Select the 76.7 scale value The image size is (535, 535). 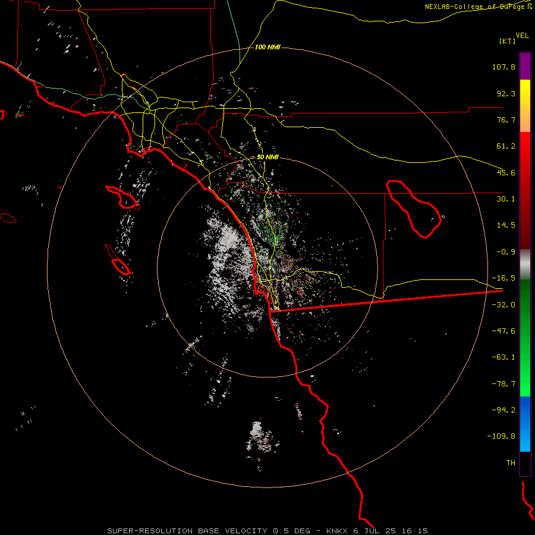click(506, 119)
